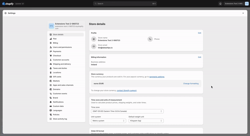
Task: Click the Policies document icon
Action: pyautogui.click(x=51, y=115)
